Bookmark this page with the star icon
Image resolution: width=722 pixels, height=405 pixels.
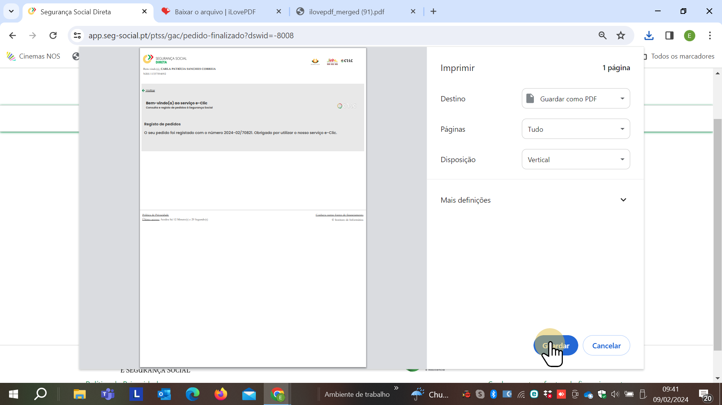pos(621,36)
